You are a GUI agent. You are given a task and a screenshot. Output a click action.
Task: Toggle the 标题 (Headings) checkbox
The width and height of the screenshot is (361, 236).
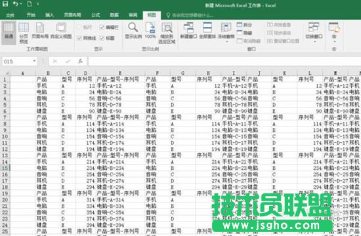(102, 38)
